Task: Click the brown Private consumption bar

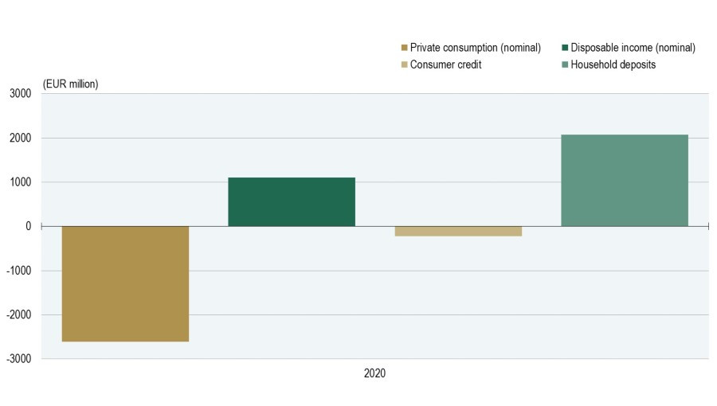Action: click(125, 283)
